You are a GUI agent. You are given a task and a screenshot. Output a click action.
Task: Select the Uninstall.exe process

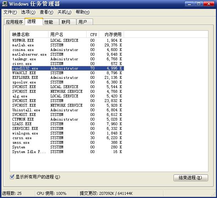pos(68,110)
